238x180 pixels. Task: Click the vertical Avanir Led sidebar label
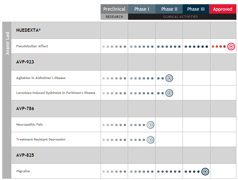point(7,43)
